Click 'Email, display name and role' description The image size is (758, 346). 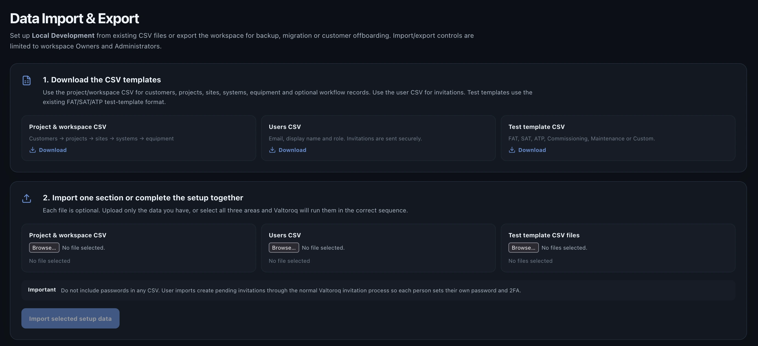tap(345, 138)
